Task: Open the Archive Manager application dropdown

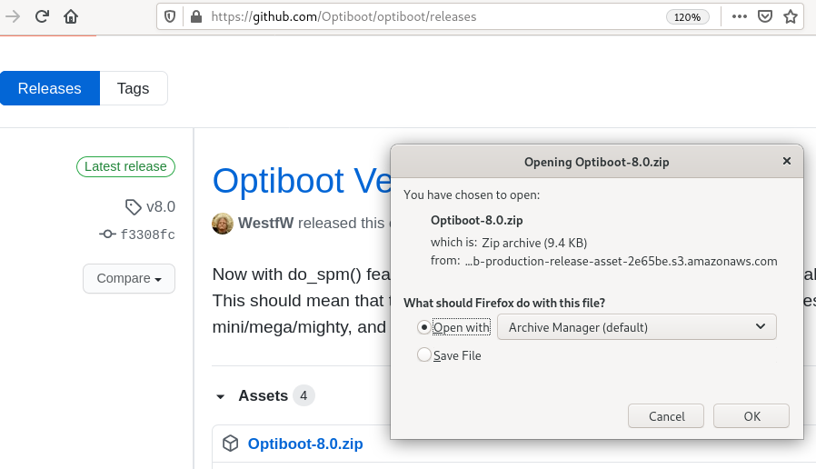Action: coord(637,327)
